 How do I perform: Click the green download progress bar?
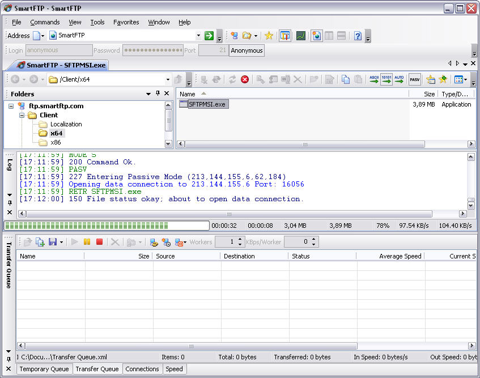(106, 226)
